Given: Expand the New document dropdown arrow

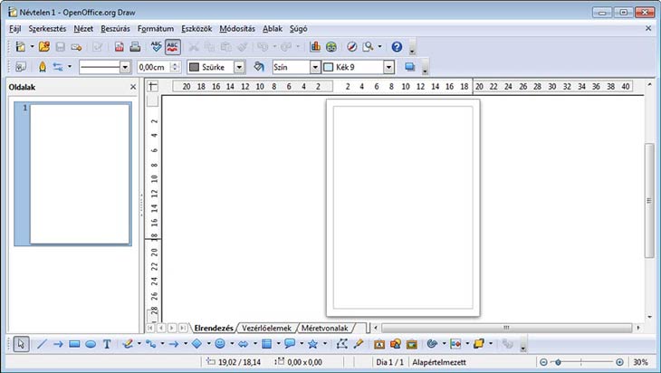Looking at the screenshot, I should (32, 47).
